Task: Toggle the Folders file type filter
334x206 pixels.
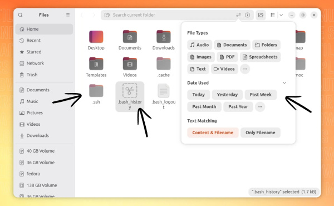Action: click(266, 45)
